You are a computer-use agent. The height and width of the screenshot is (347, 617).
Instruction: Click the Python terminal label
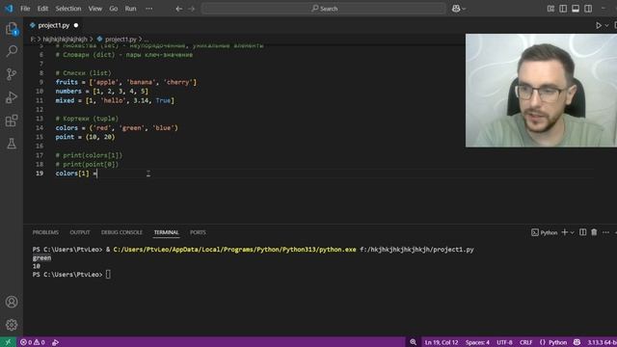(544, 232)
